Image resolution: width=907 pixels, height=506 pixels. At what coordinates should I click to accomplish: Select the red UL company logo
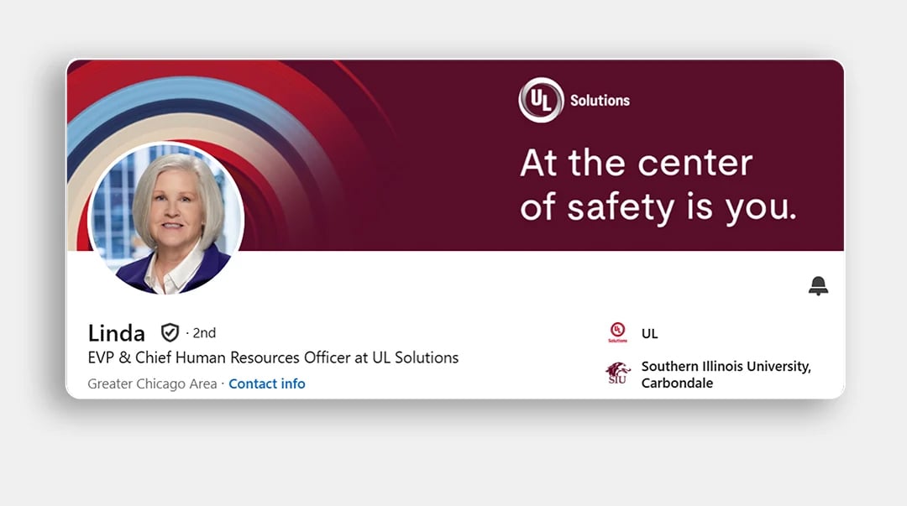coord(619,331)
